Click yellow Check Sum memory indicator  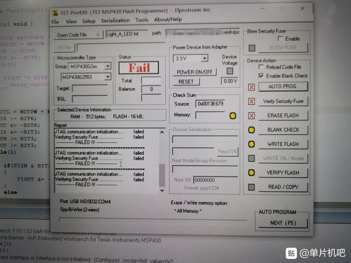click(233, 115)
